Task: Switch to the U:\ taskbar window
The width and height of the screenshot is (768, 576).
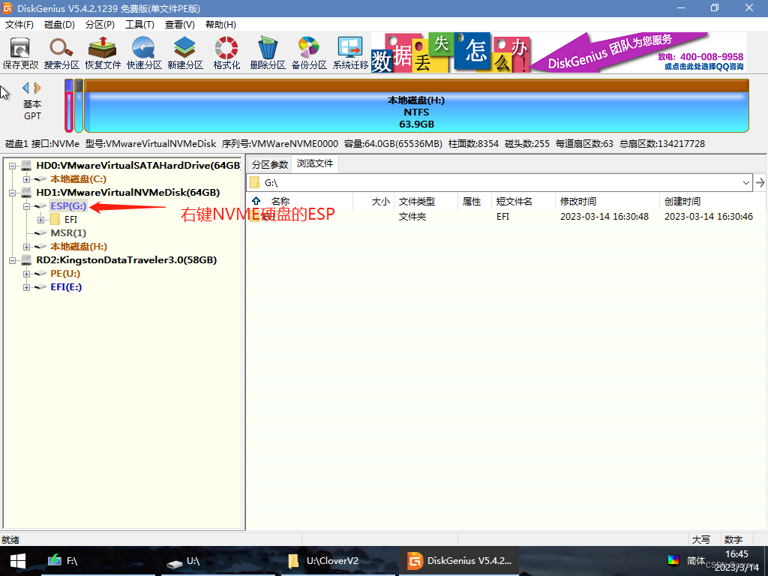Action: [218, 561]
